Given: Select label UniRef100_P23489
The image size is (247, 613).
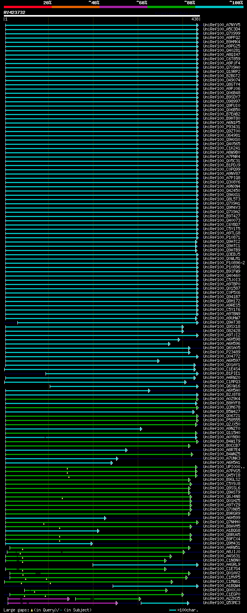Looking at the screenshot, I should tap(222, 352).
